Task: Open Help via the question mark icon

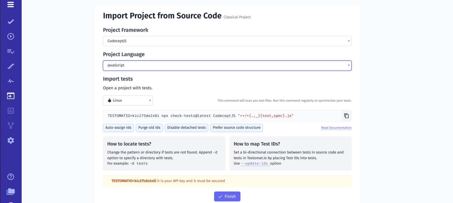Action: click(x=11, y=177)
